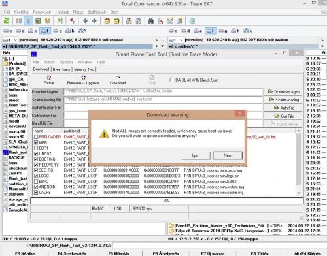Viewport: 327px width, 256px height.
Task: Click the Search binoculars icon in toolbar
Action: (x=150, y=21)
